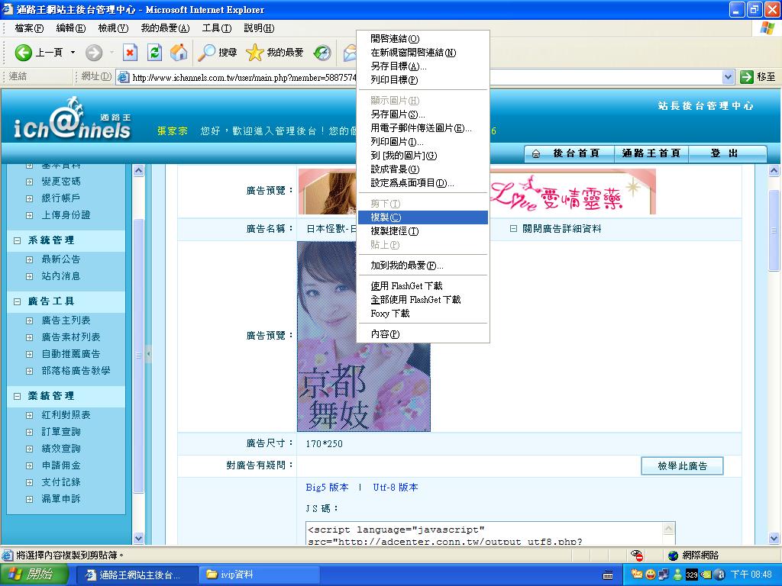Screen dimensions: 782x586
Task: Open 變更密碼 in sidebar
Action: tap(61, 182)
